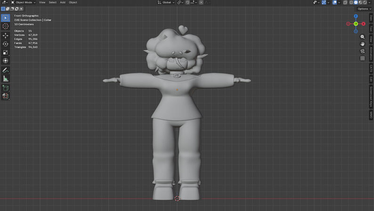Click the 3D cursor at the feet
The image size is (374, 211).
click(x=177, y=199)
